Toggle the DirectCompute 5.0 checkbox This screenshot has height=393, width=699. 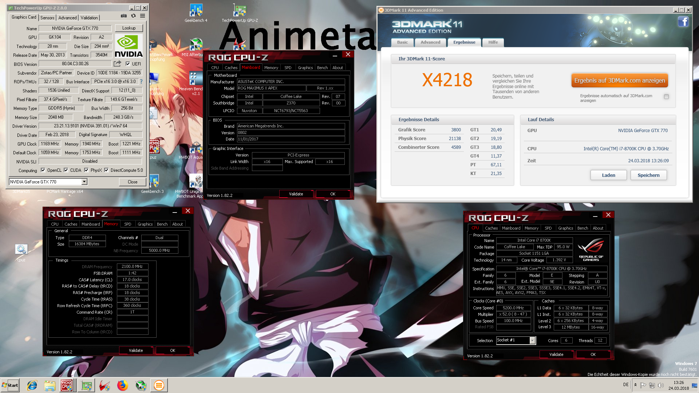coord(106,170)
